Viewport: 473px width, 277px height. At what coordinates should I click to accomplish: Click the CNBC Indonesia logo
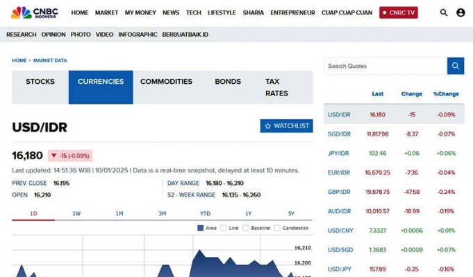[x=34, y=12]
